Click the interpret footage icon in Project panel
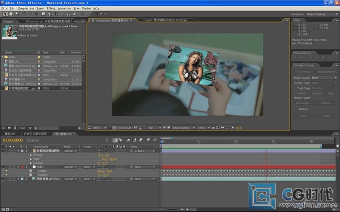 pos(3,128)
